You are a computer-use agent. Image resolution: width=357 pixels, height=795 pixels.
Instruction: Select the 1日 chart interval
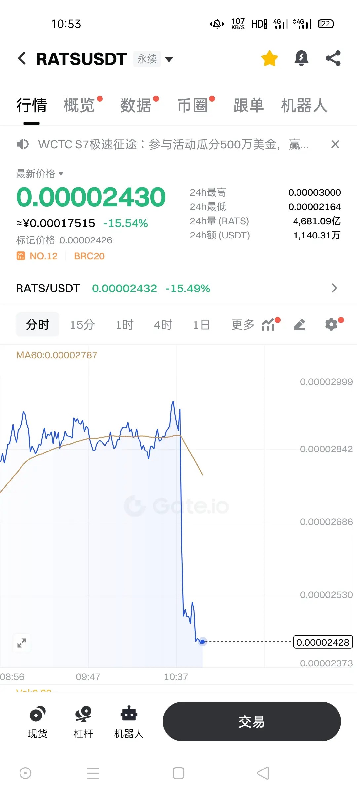click(x=201, y=325)
